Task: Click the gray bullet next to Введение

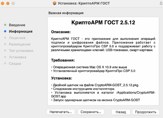Action: coord(5,25)
